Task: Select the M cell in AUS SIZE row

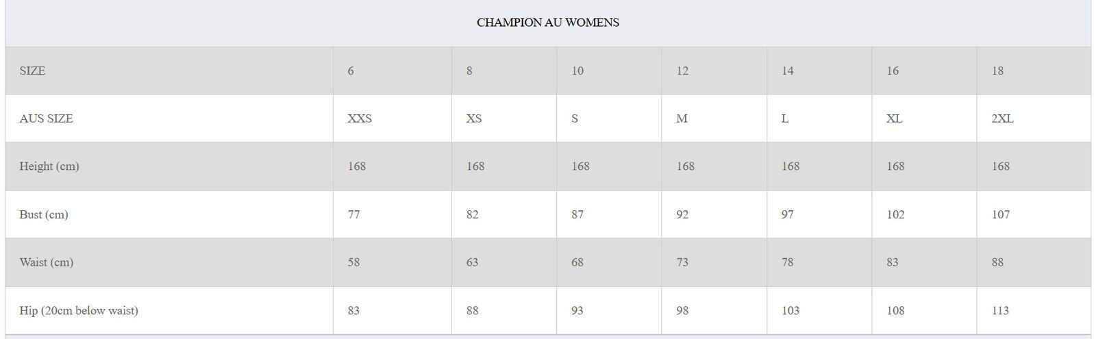Action: click(x=682, y=118)
